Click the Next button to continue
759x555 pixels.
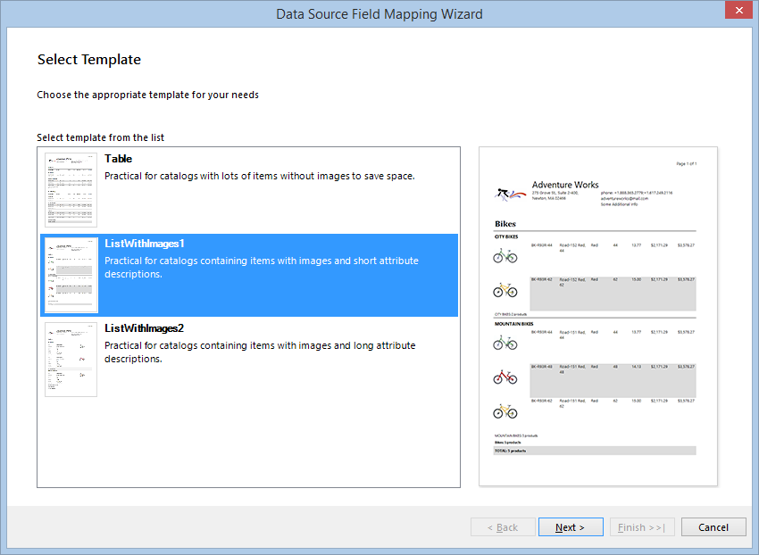tap(571, 526)
